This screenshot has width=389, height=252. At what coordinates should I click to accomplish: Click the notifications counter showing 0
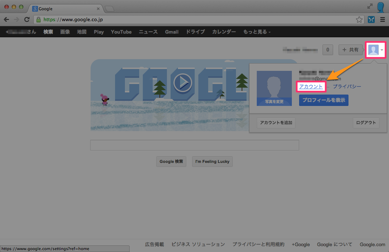pos(328,50)
